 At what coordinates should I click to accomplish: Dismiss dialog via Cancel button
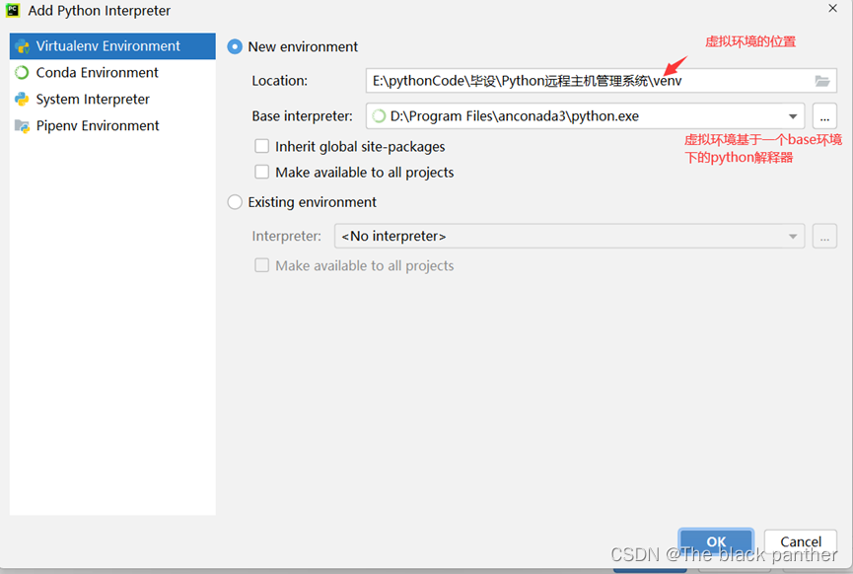(x=800, y=541)
